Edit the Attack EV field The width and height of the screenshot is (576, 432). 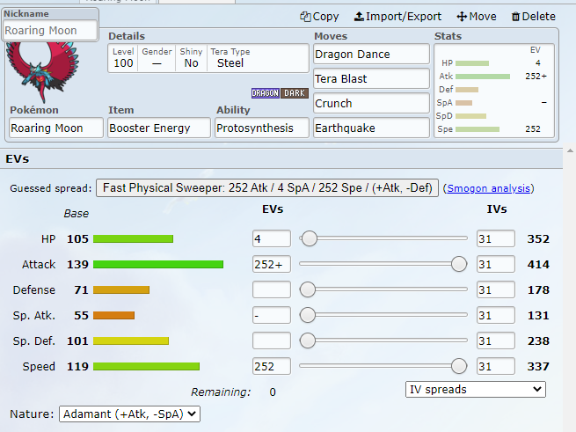[272, 264]
